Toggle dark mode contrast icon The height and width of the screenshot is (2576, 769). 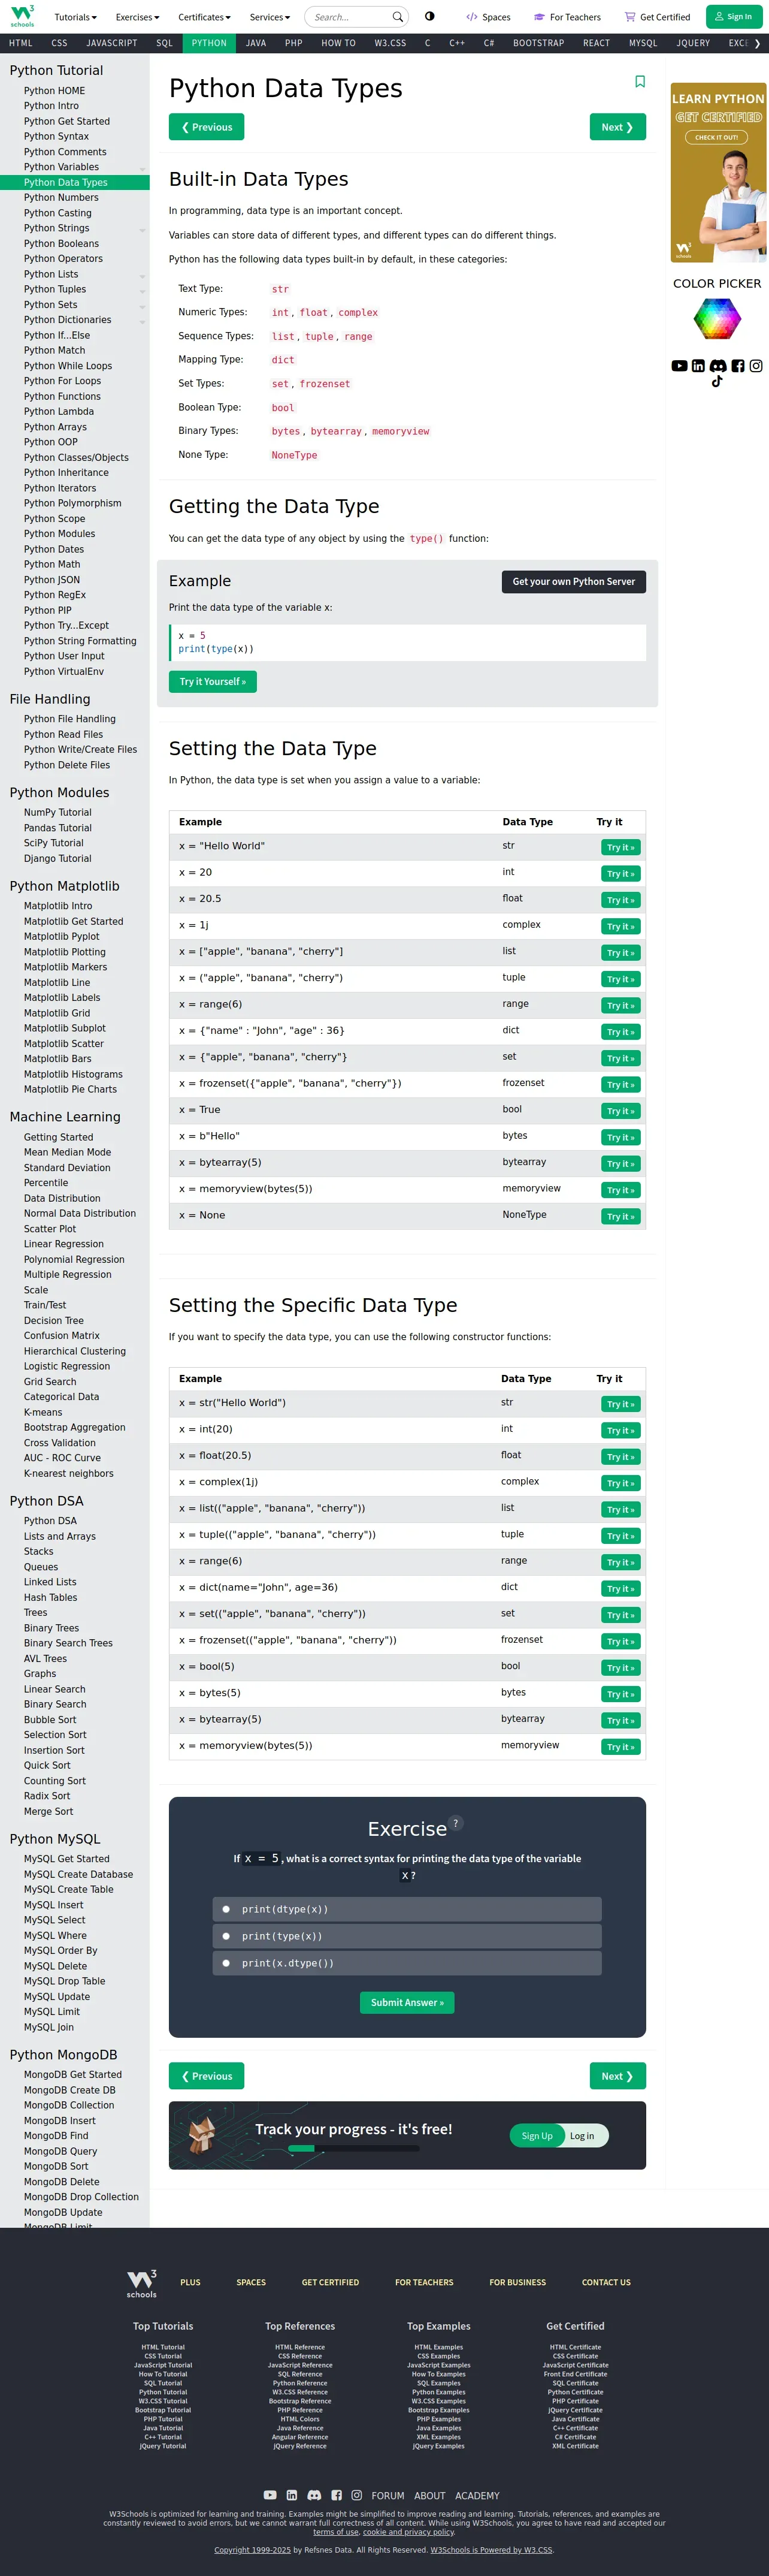[x=429, y=16]
